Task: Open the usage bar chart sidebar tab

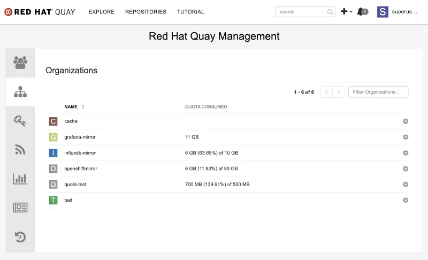Action: coord(20,179)
